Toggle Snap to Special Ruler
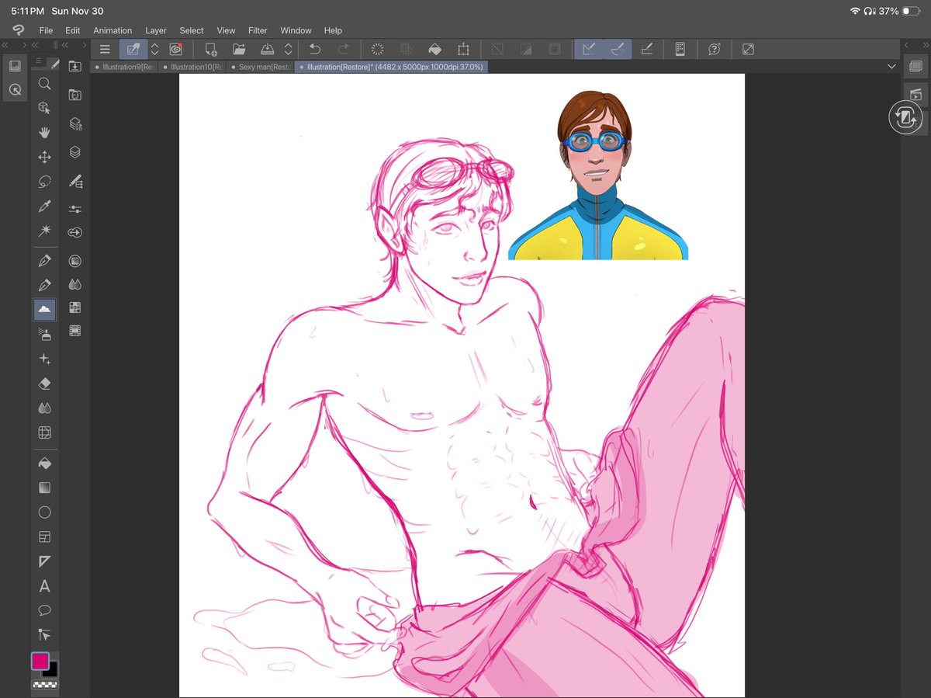 pos(618,49)
